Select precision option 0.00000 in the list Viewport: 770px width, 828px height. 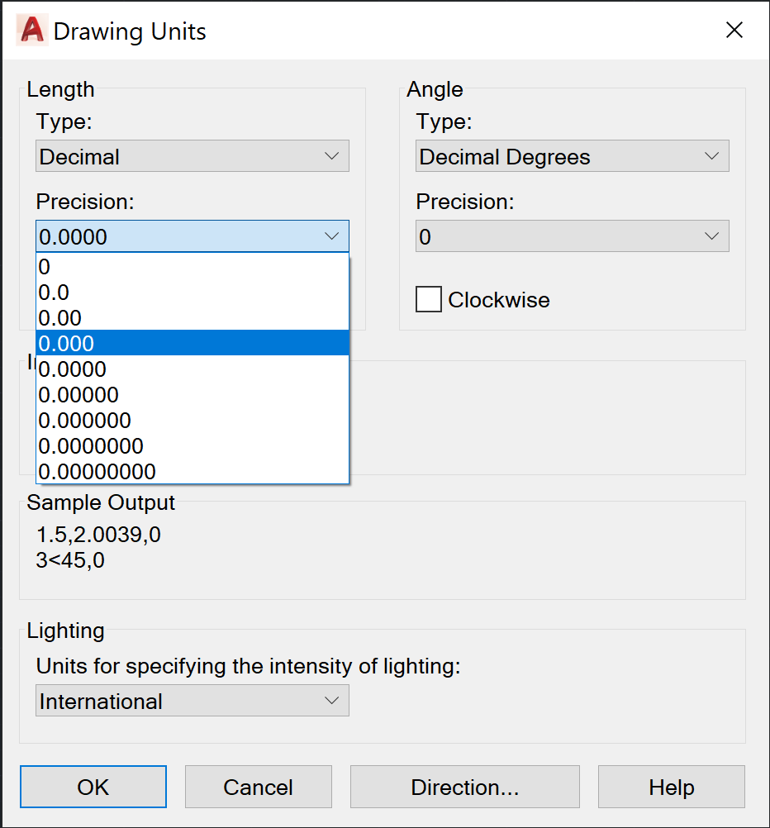pyautogui.click(x=192, y=394)
